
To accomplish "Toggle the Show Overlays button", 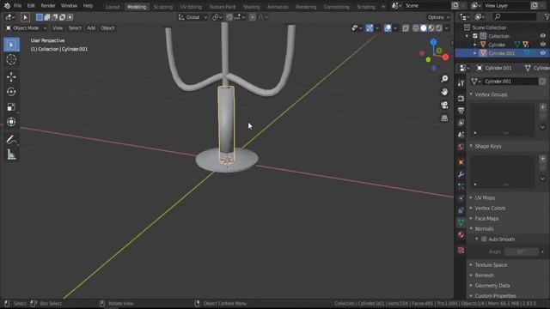I will coord(388,28).
